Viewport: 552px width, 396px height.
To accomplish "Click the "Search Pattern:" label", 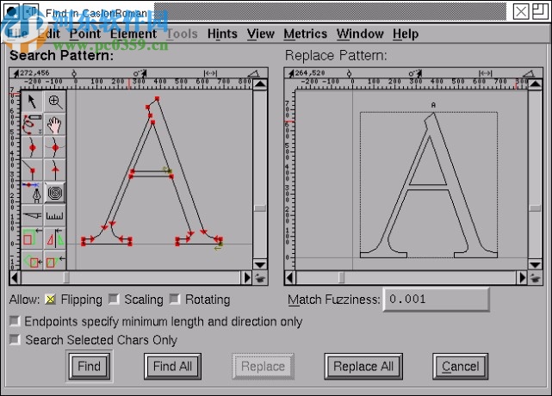I will click(x=62, y=55).
